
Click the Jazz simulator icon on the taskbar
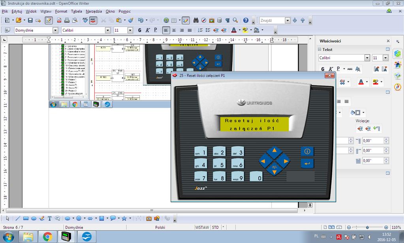(x=66, y=237)
